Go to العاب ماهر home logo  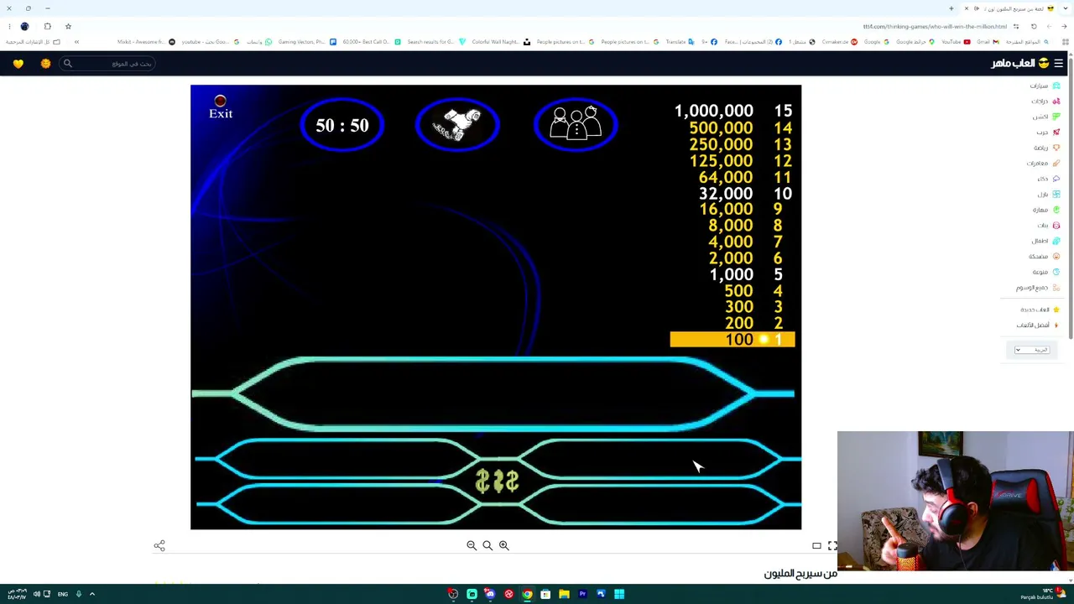click(1020, 63)
